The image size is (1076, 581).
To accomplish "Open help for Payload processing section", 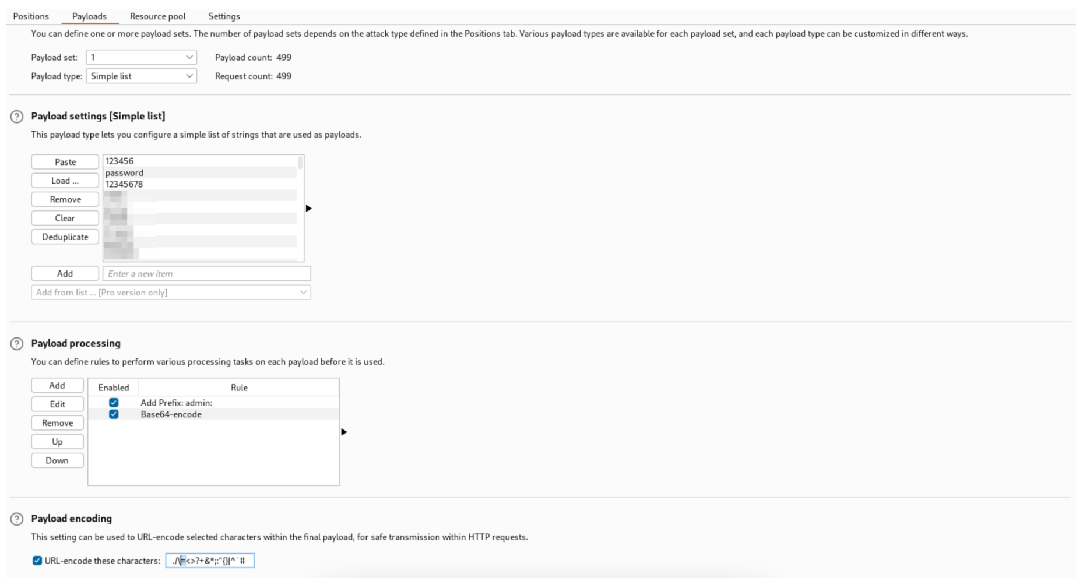I will tap(17, 344).
